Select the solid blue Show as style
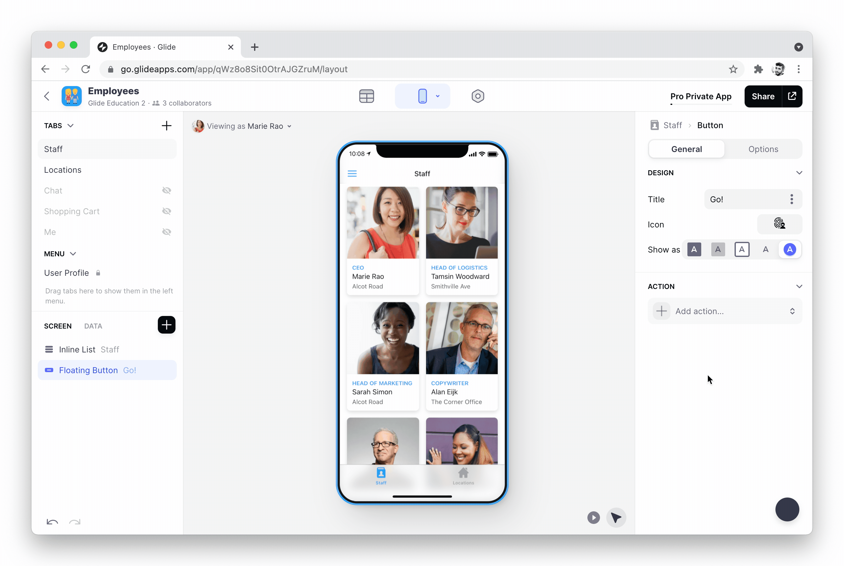Viewport: 844px width, 566px height. (x=790, y=249)
